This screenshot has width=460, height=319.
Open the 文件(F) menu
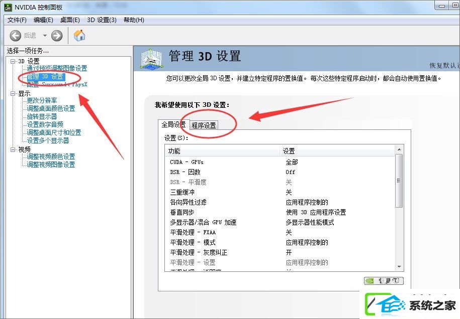pyautogui.click(x=17, y=20)
